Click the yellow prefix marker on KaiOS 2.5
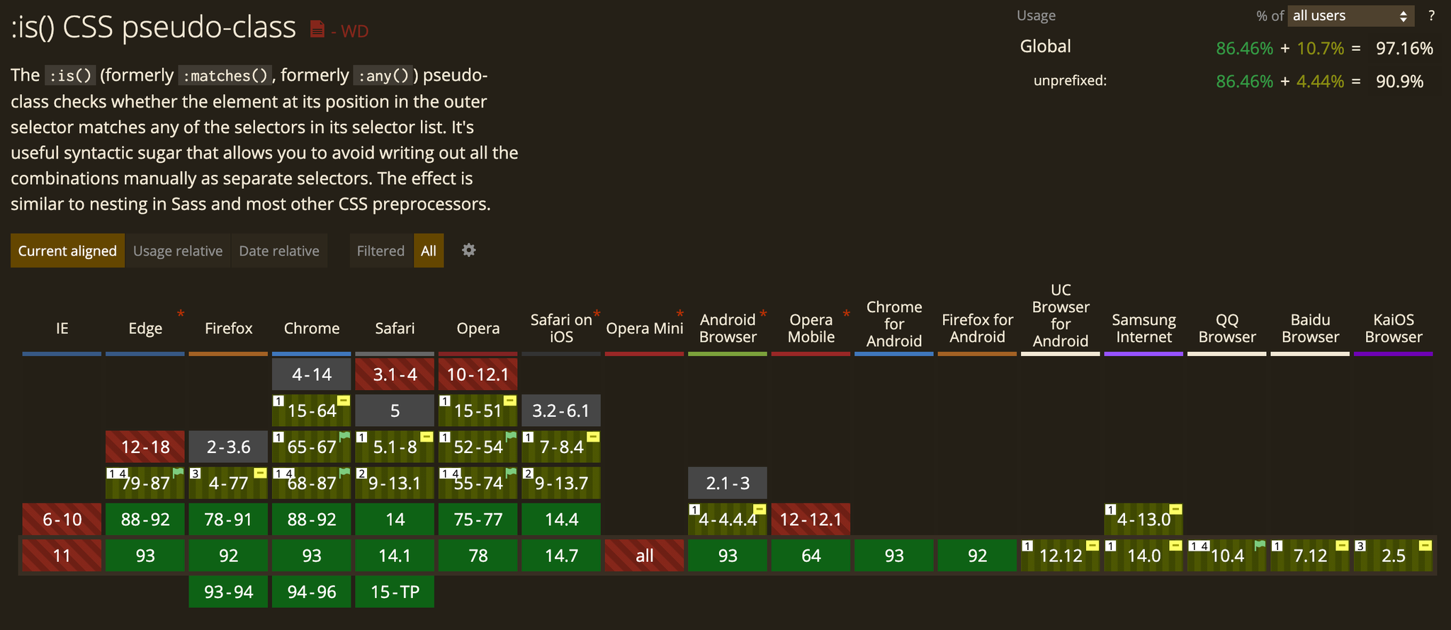The width and height of the screenshot is (1451, 630). click(x=1425, y=546)
